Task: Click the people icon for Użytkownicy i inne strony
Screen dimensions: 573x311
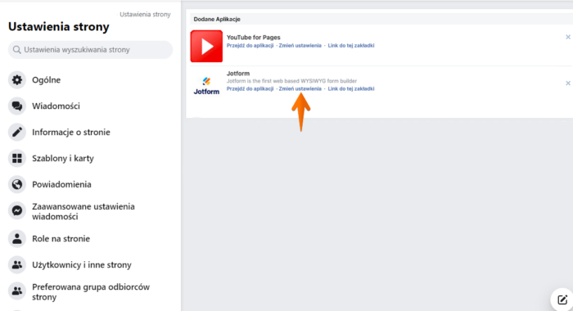Action: [x=17, y=264]
